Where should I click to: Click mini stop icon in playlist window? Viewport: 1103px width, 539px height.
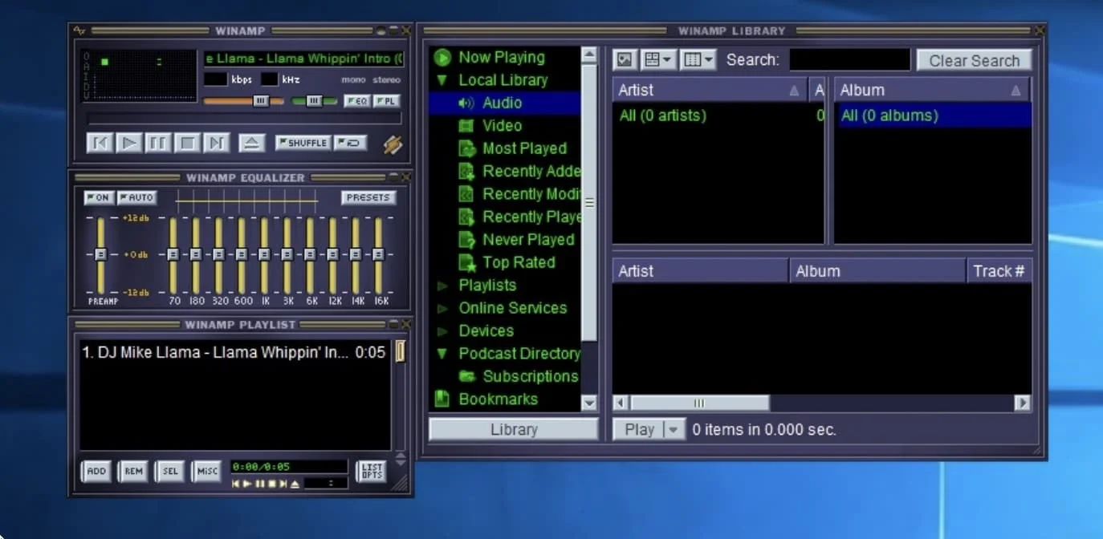point(271,484)
